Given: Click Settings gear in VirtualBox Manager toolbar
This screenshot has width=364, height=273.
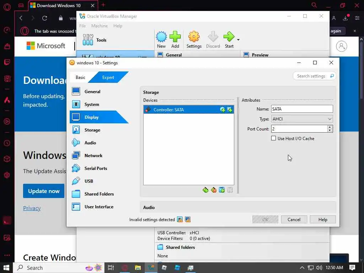Looking at the screenshot, I should coord(194,37).
